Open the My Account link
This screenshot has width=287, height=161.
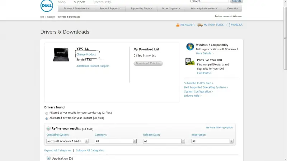(x=187, y=25)
